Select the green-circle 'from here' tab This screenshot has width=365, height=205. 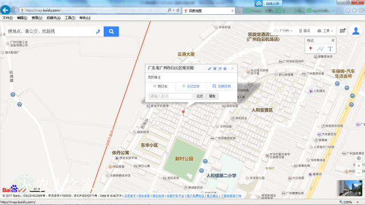click(191, 86)
